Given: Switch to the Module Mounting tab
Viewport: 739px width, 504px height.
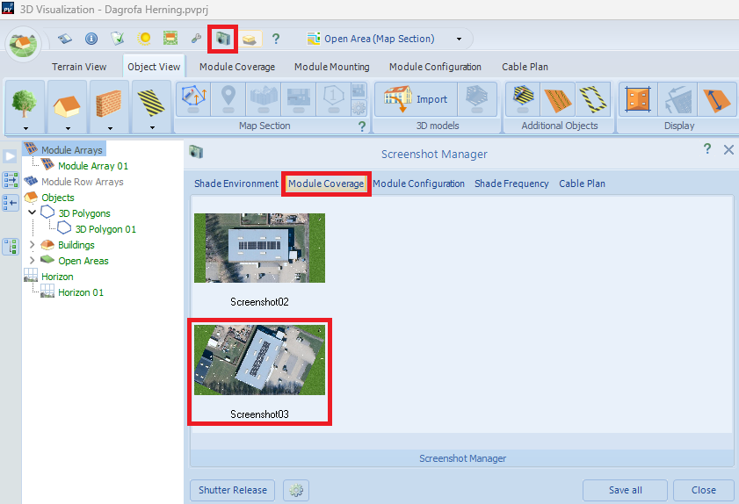Looking at the screenshot, I should click(331, 67).
